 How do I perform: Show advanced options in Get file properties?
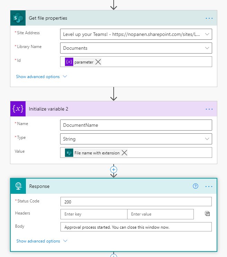[x=41, y=77]
